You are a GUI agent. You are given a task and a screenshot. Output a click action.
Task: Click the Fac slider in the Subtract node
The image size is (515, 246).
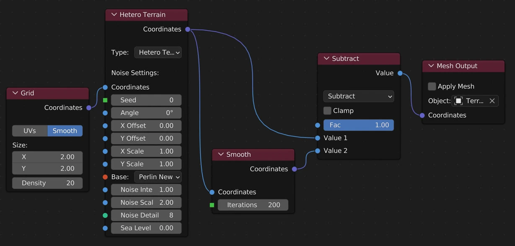pos(359,125)
